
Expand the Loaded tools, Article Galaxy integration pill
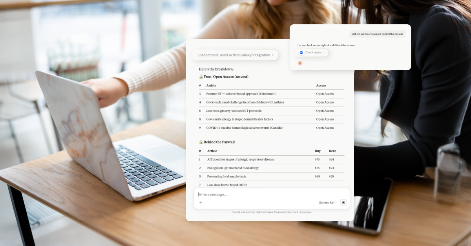tap(235, 55)
